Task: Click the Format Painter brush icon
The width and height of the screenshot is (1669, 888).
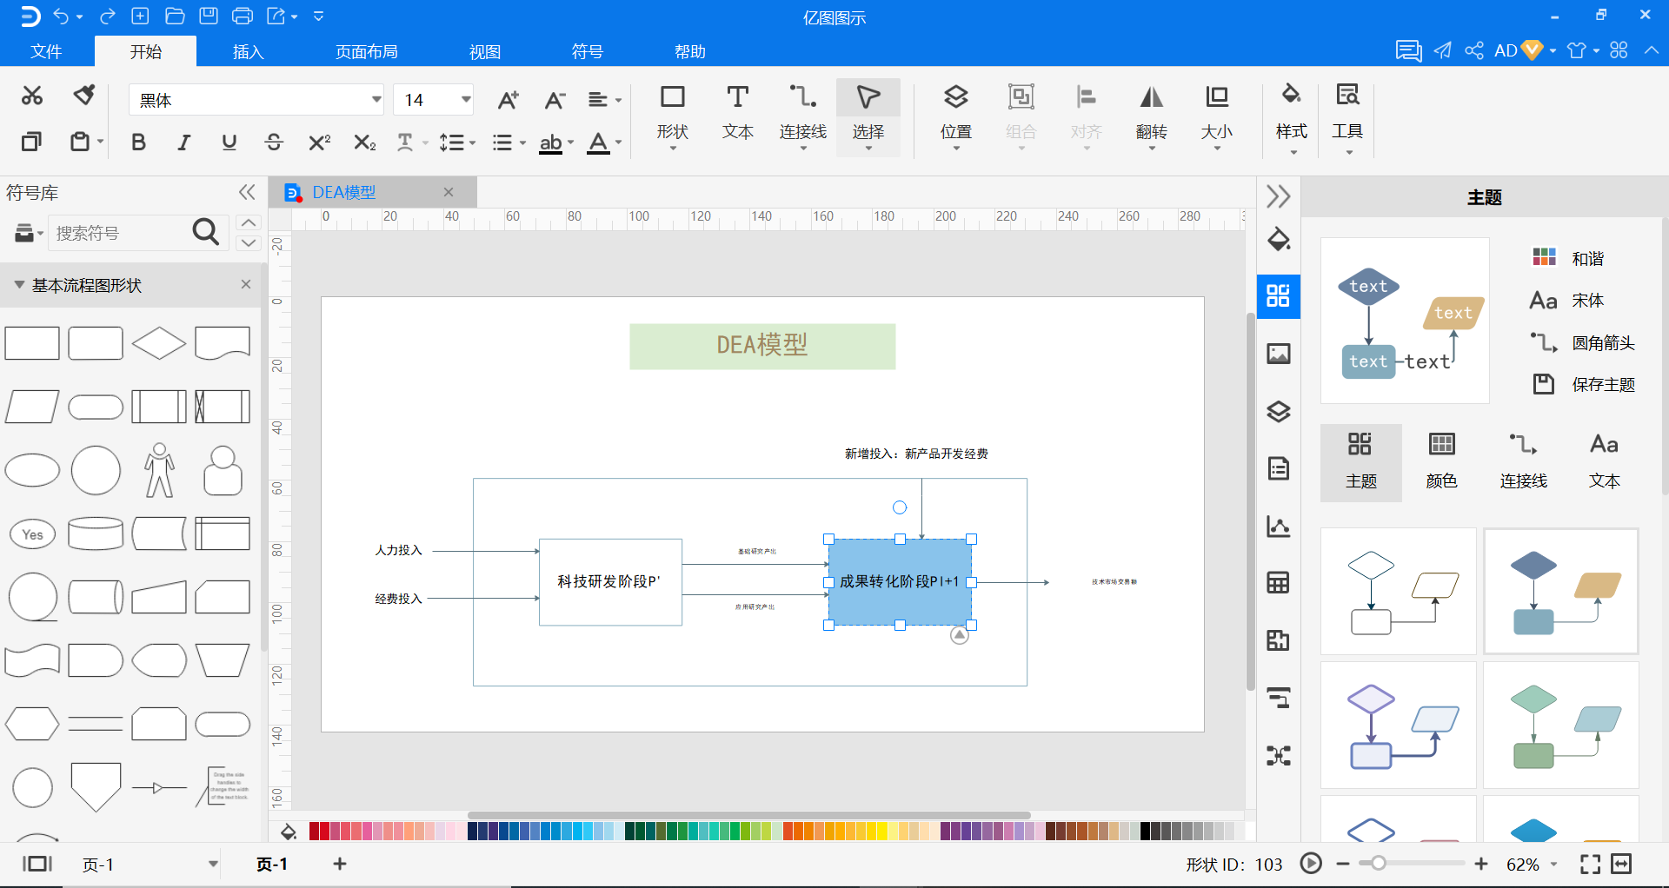Action: coord(84,95)
